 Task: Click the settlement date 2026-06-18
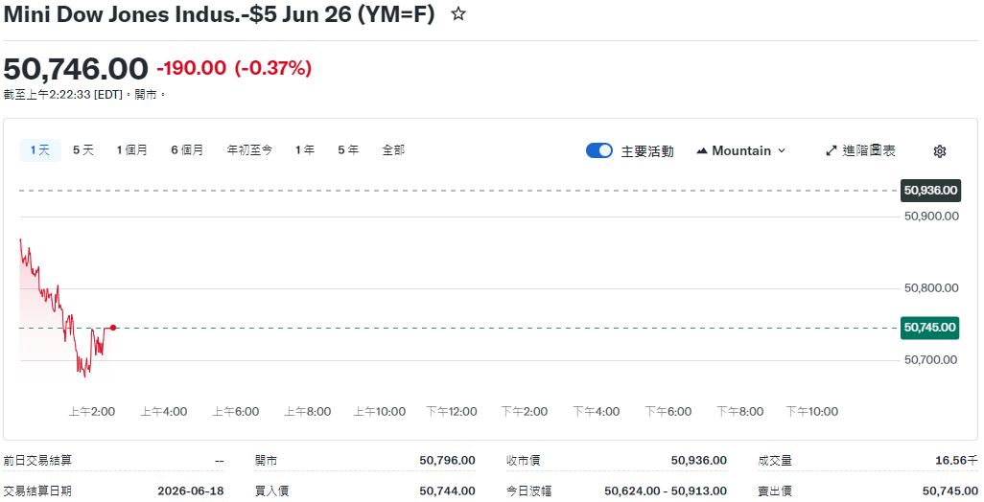tap(191, 491)
